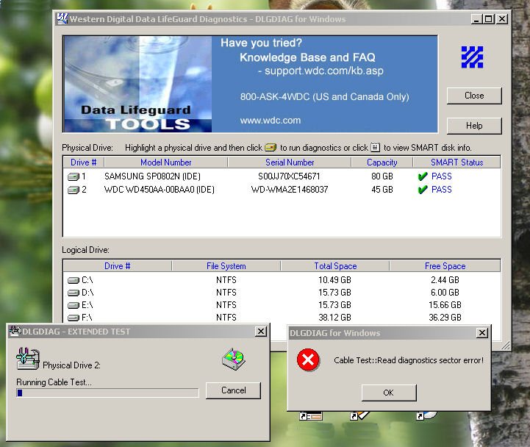Click www.wdc.com in the banner
This screenshot has height=447, width=530.
271,121
